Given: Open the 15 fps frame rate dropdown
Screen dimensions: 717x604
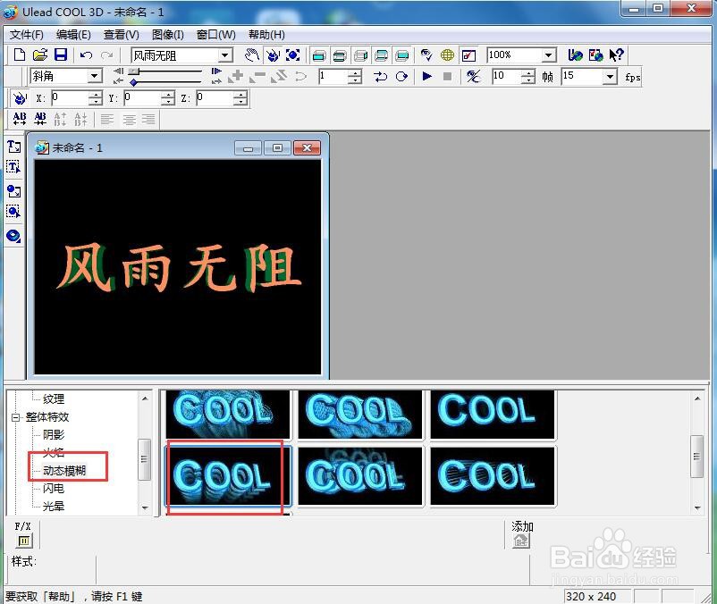Looking at the screenshot, I should [610, 76].
